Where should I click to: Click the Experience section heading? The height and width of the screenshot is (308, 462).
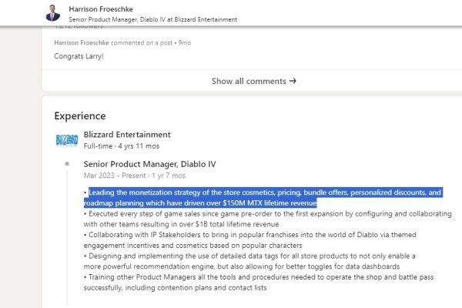pos(80,115)
